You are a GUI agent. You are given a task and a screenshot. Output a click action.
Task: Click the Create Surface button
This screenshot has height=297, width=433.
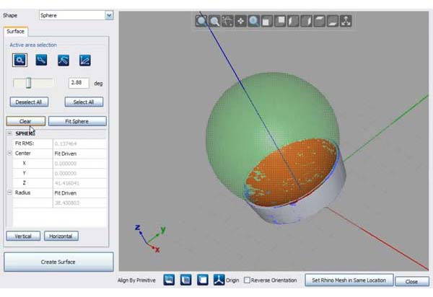[58, 262]
